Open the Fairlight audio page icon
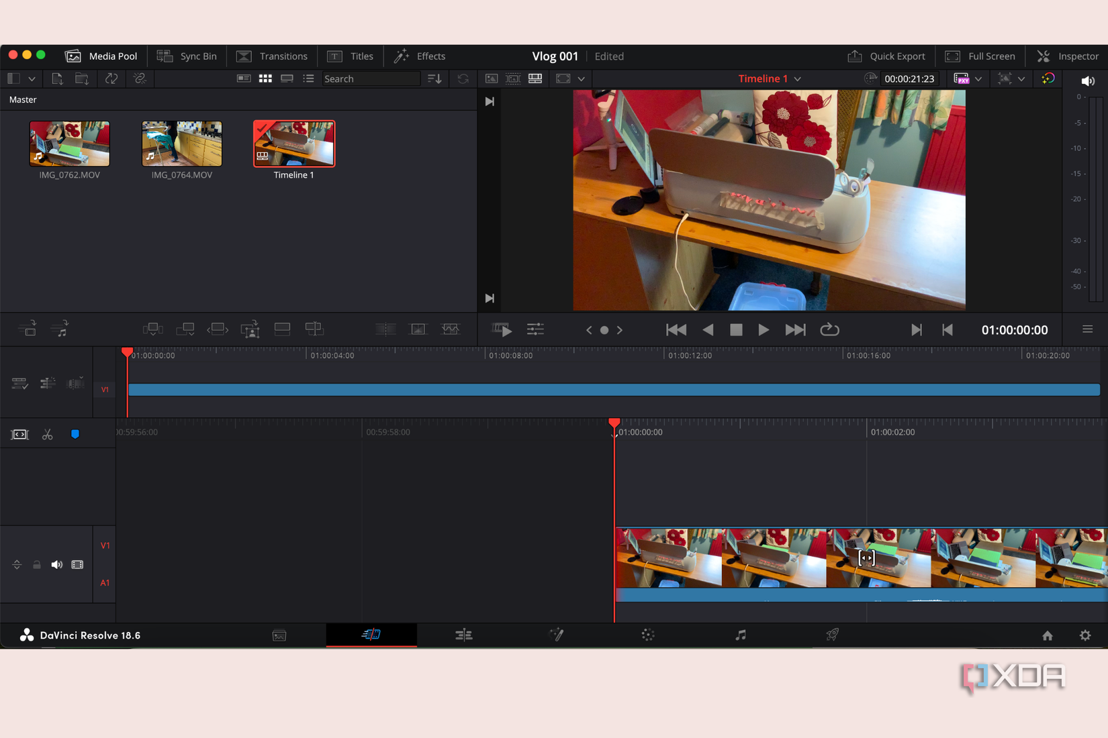 point(740,635)
